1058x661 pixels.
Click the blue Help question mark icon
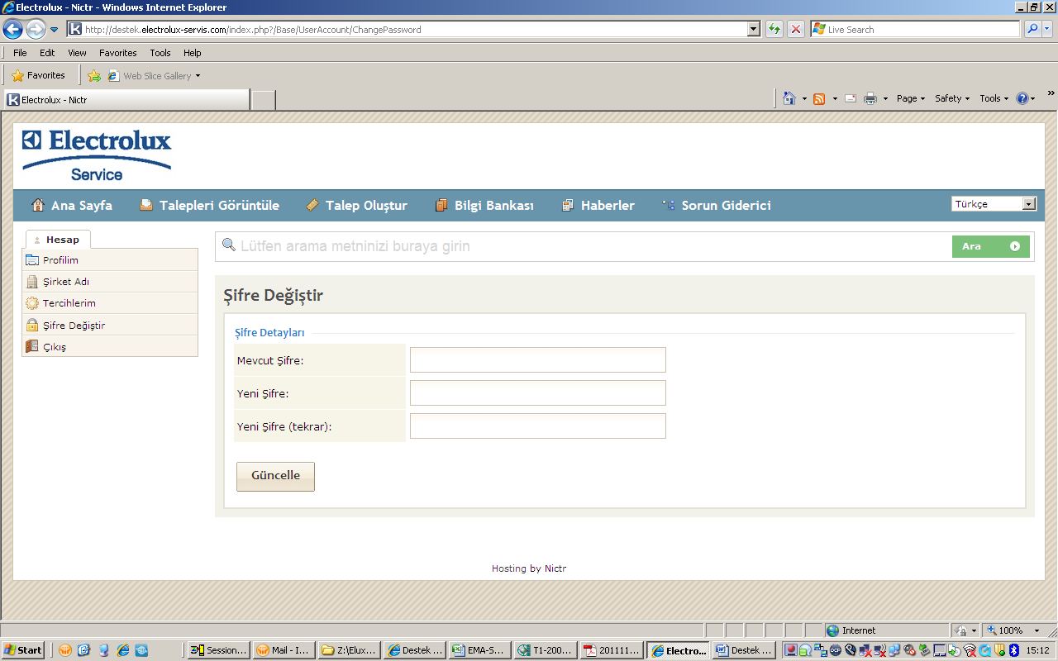point(1022,98)
